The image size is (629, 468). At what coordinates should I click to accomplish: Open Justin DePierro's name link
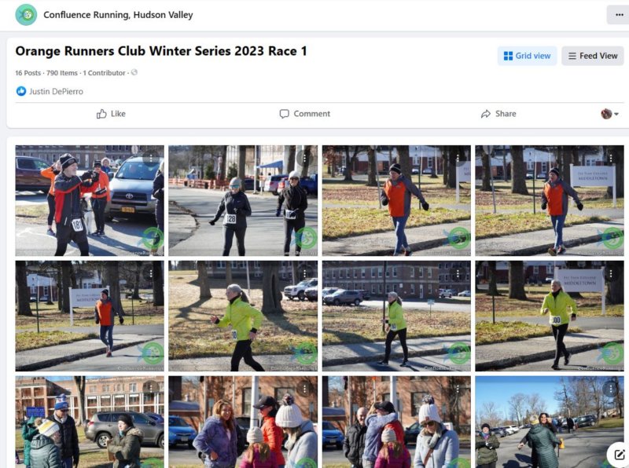click(56, 91)
